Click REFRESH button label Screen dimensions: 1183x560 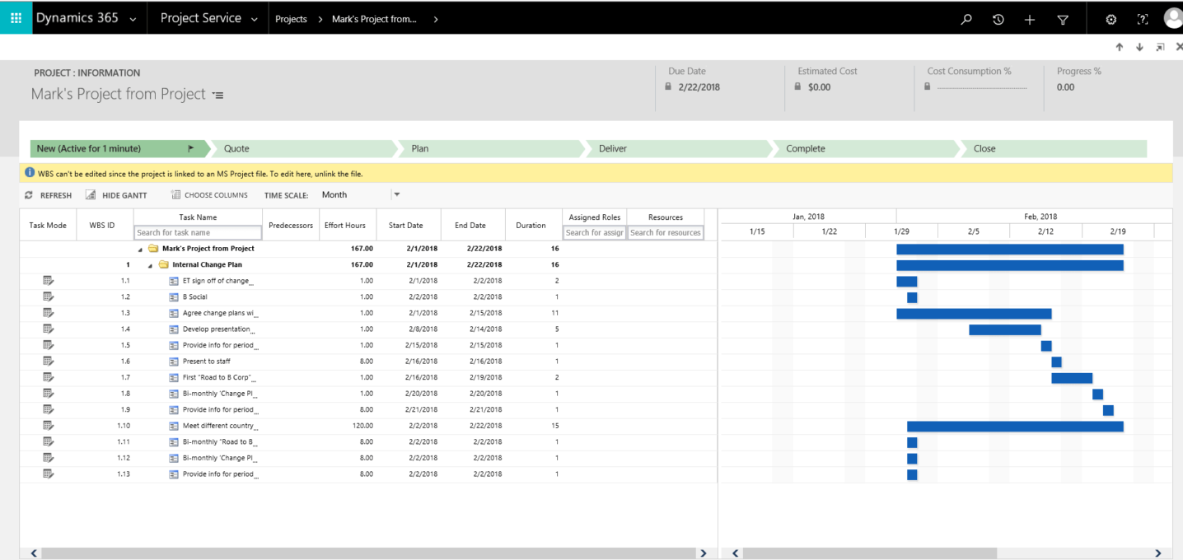(56, 195)
